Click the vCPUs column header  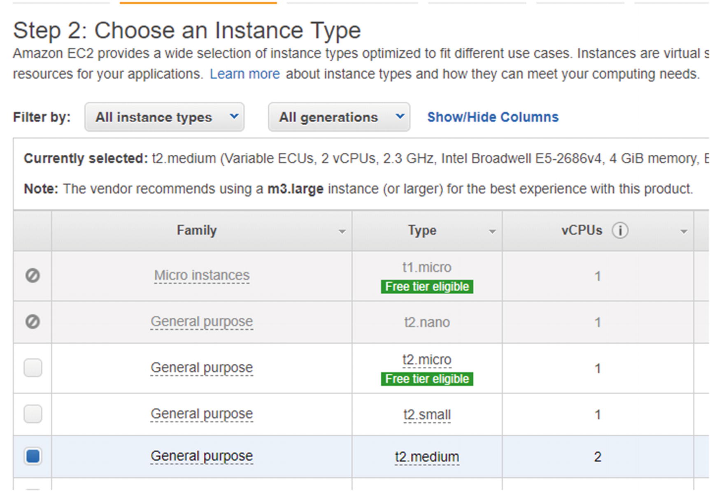click(x=598, y=230)
